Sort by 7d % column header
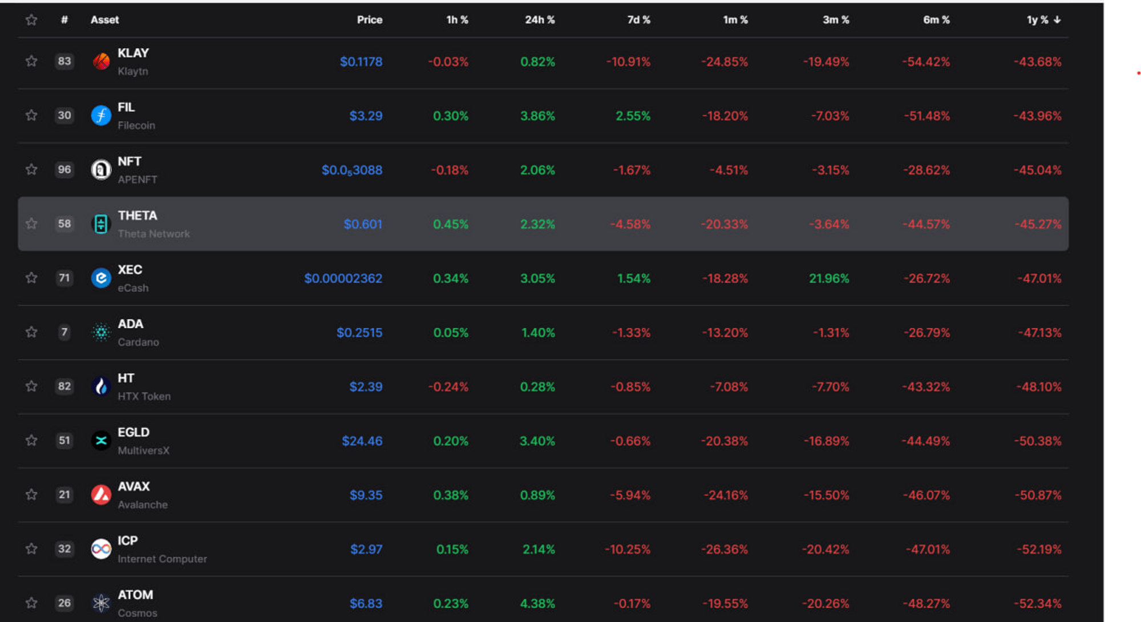 pyautogui.click(x=639, y=20)
